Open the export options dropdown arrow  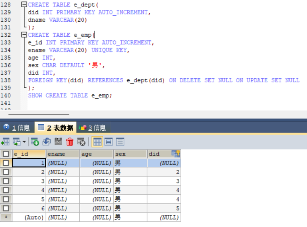[x=24, y=142]
